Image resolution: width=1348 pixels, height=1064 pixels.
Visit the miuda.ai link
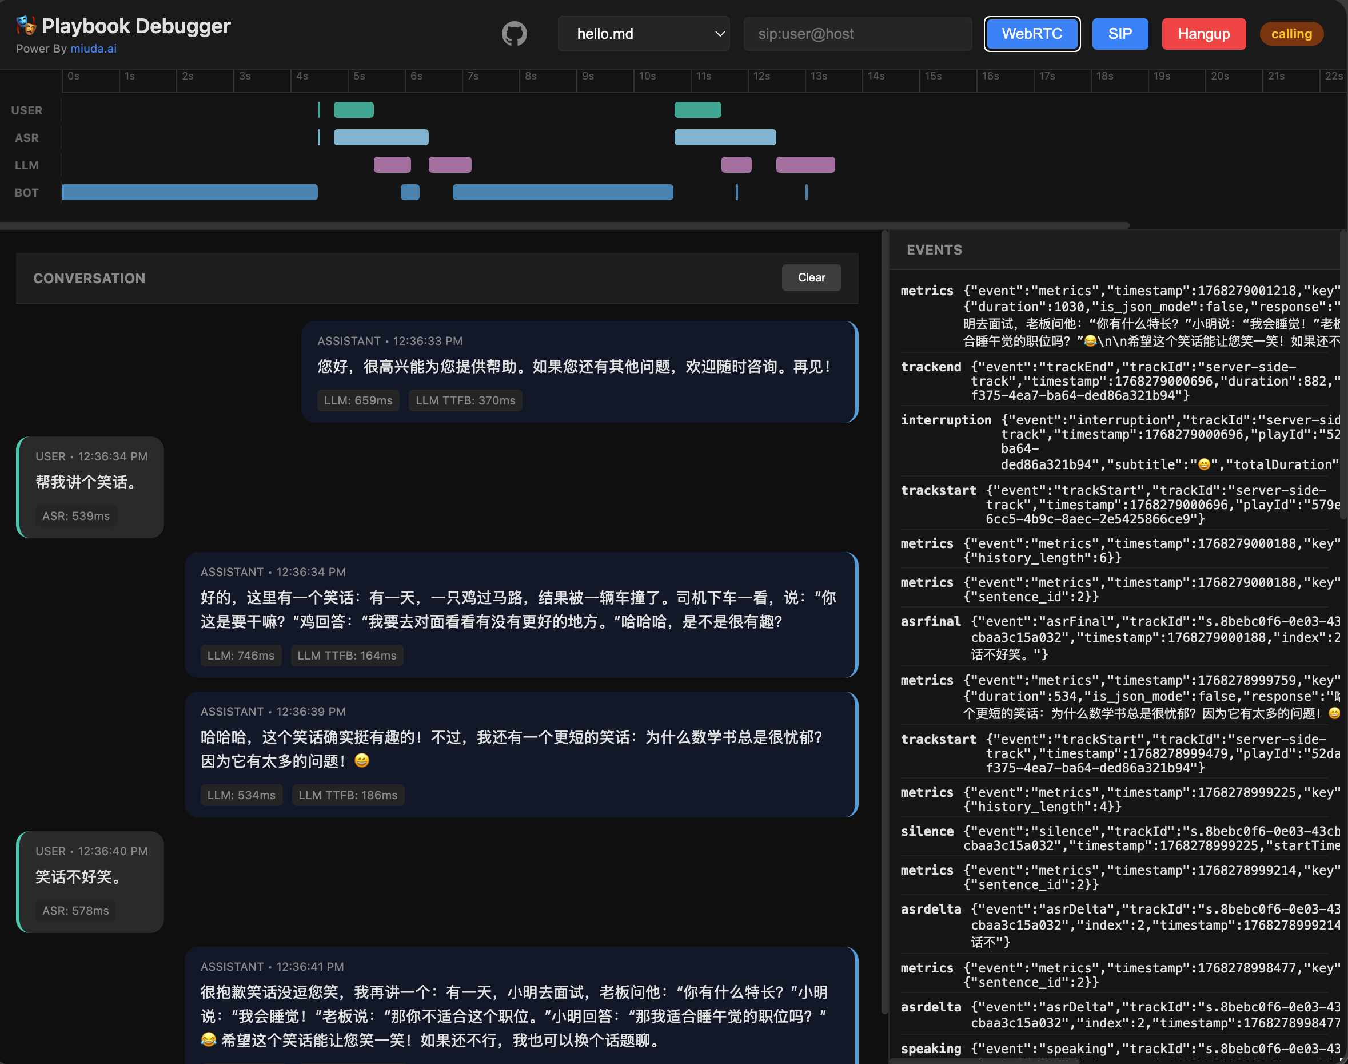(93, 49)
